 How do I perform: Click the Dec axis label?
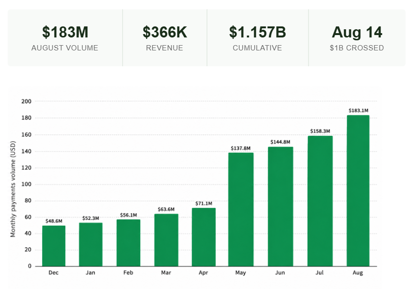coord(54,273)
